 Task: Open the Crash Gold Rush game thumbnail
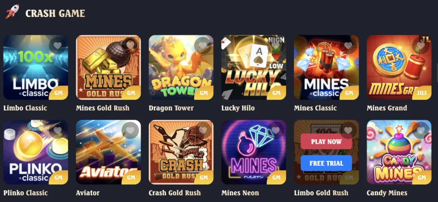[x=181, y=152]
